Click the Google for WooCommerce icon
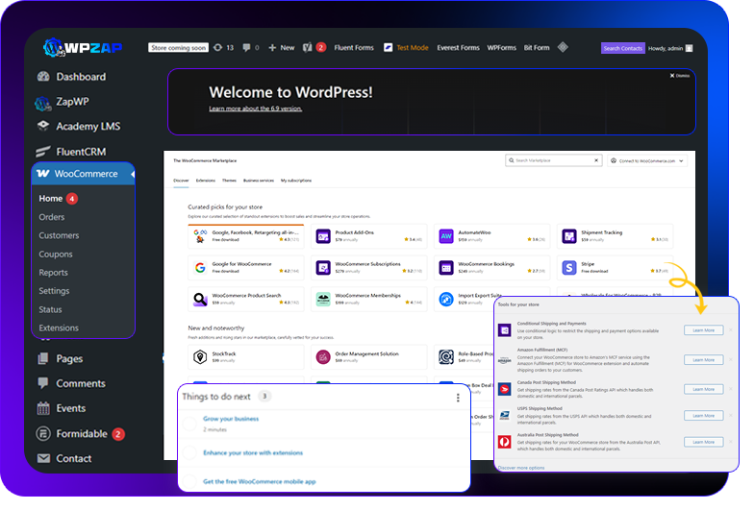 pos(200,268)
